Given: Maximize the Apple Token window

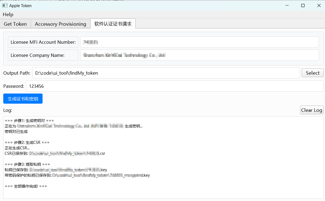Looking at the screenshot, I should pyautogui.click(x=303, y=5).
